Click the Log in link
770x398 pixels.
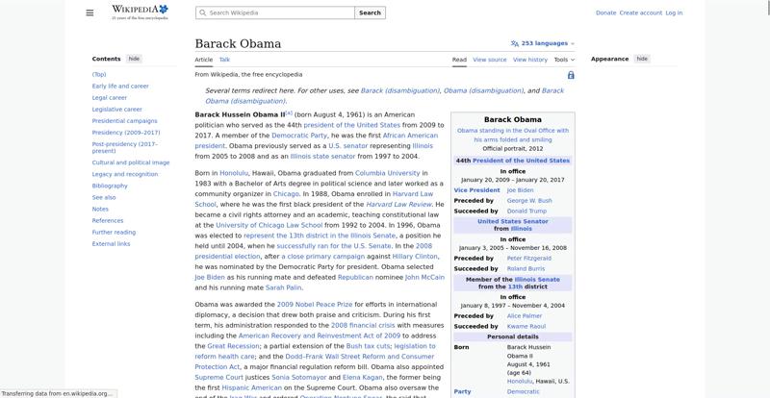pyautogui.click(x=674, y=12)
